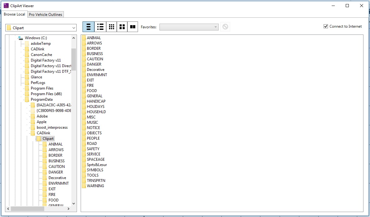Switch to bulleted details list view
This screenshot has height=217, width=370.
point(100,27)
